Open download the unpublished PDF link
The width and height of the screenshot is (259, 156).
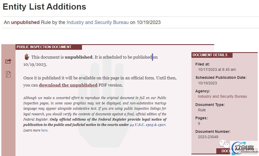click(68, 85)
